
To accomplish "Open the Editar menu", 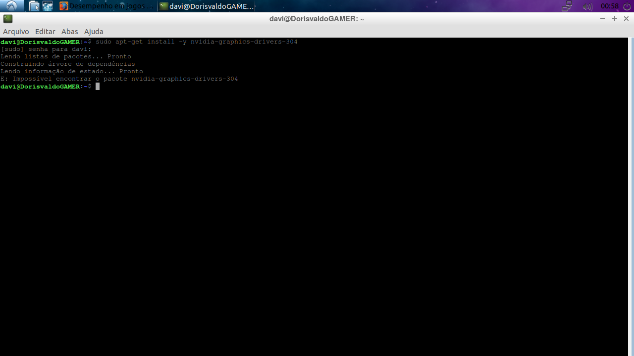I will pyautogui.click(x=45, y=32).
